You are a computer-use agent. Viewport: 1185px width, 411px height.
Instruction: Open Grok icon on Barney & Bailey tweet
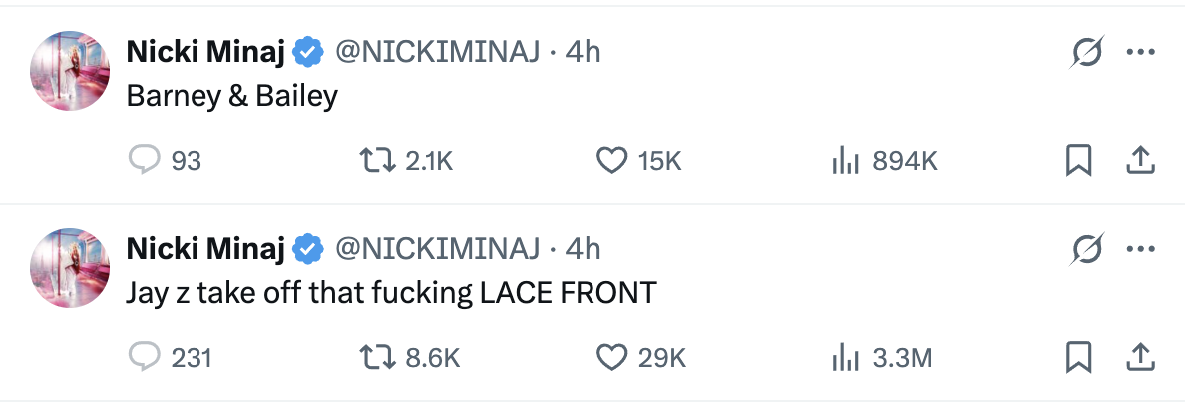pyautogui.click(x=1087, y=53)
